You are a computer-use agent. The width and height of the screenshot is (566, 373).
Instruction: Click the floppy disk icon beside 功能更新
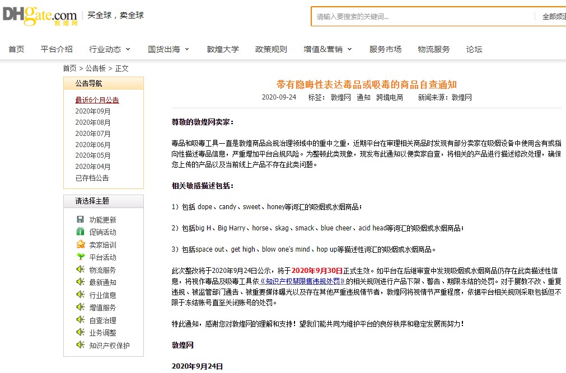(80, 219)
